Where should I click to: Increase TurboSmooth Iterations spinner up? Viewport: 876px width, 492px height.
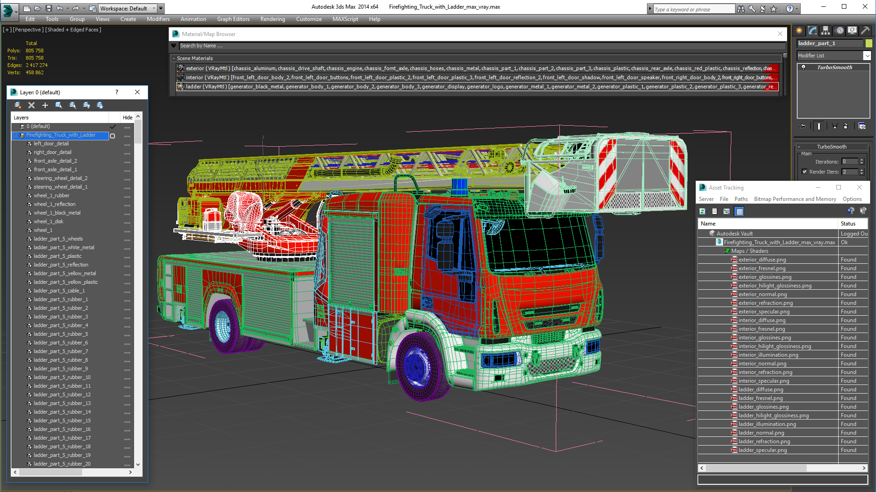click(x=861, y=160)
